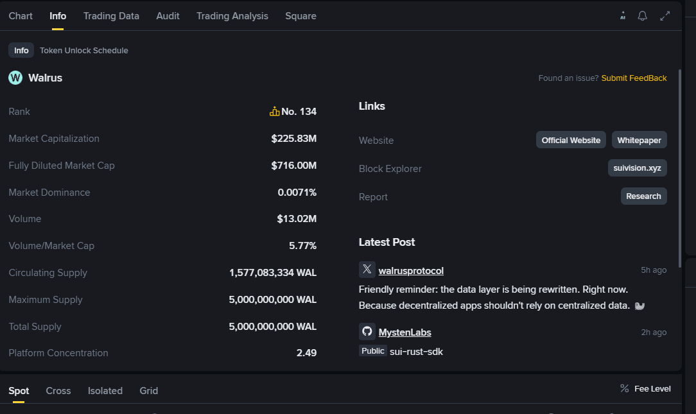The width and height of the screenshot is (696, 414).
Task: Select the Audit tab
Action: click(168, 16)
